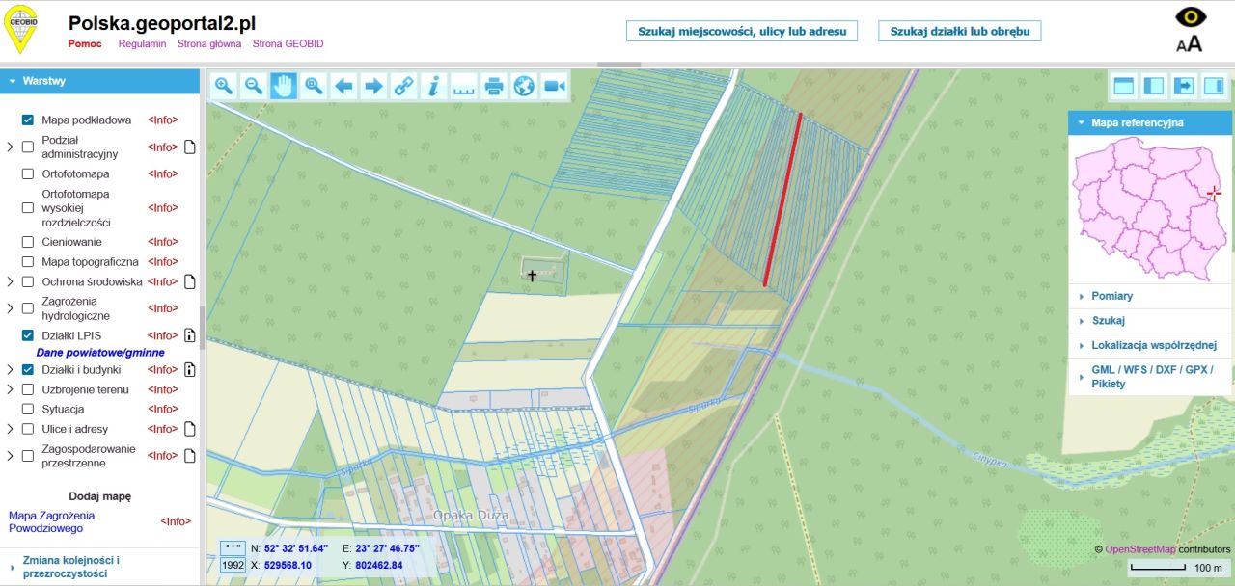Open Mapa Zagrożenia Powodziowego link

click(x=52, y=521)
